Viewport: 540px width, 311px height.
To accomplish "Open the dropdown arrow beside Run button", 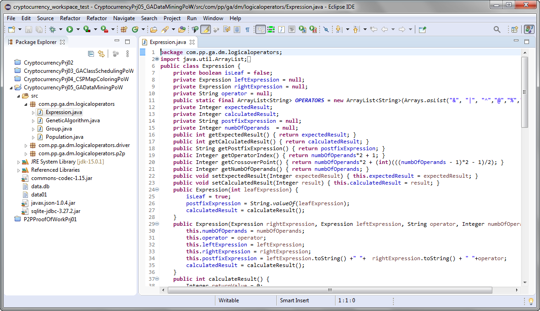I will point(78,29).
